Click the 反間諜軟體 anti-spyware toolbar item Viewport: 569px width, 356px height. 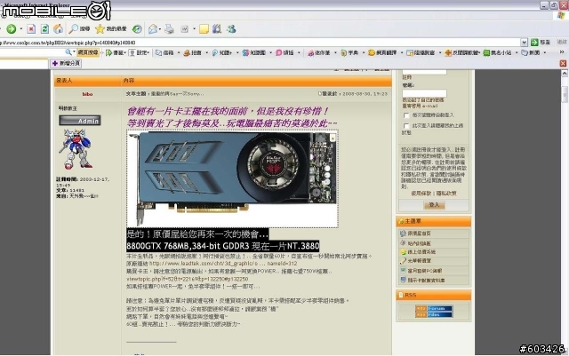tap(461, 53)
